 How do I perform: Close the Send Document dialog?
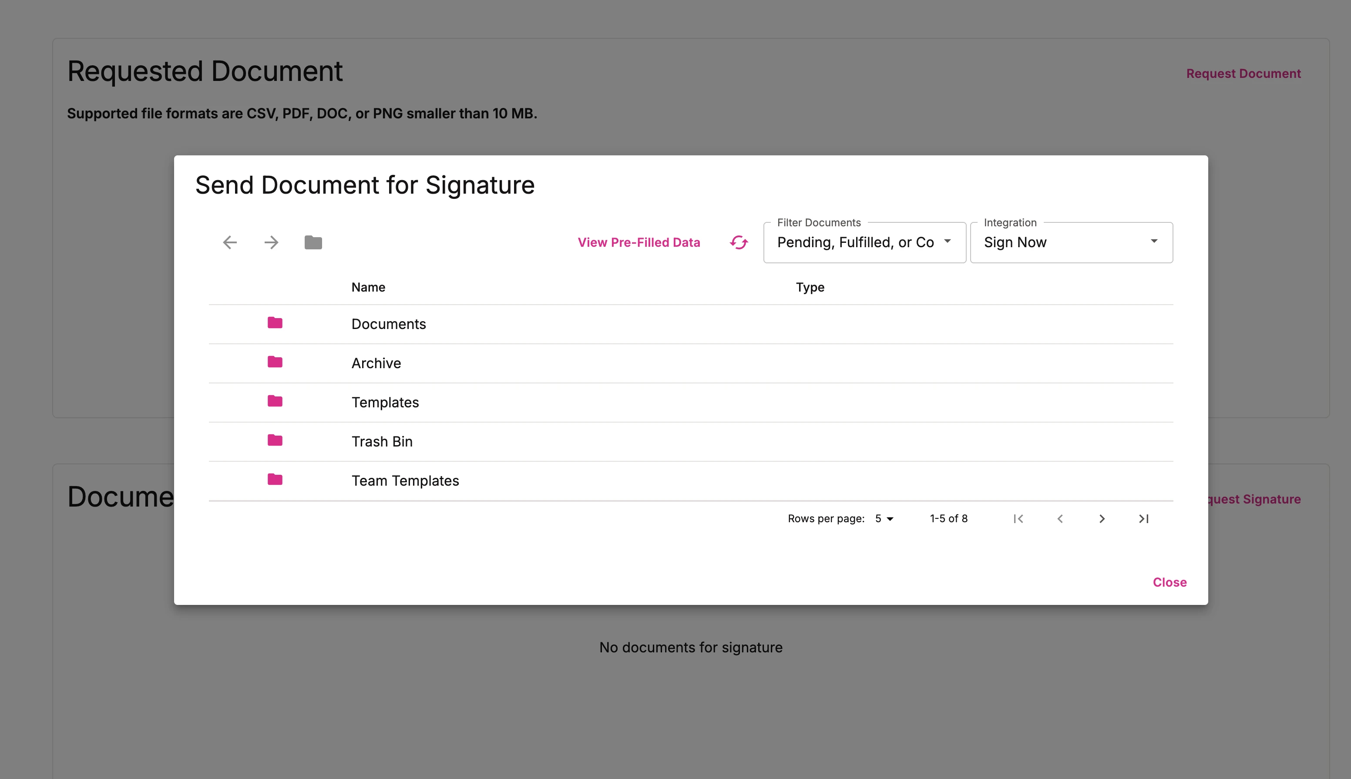(1170, 582)
